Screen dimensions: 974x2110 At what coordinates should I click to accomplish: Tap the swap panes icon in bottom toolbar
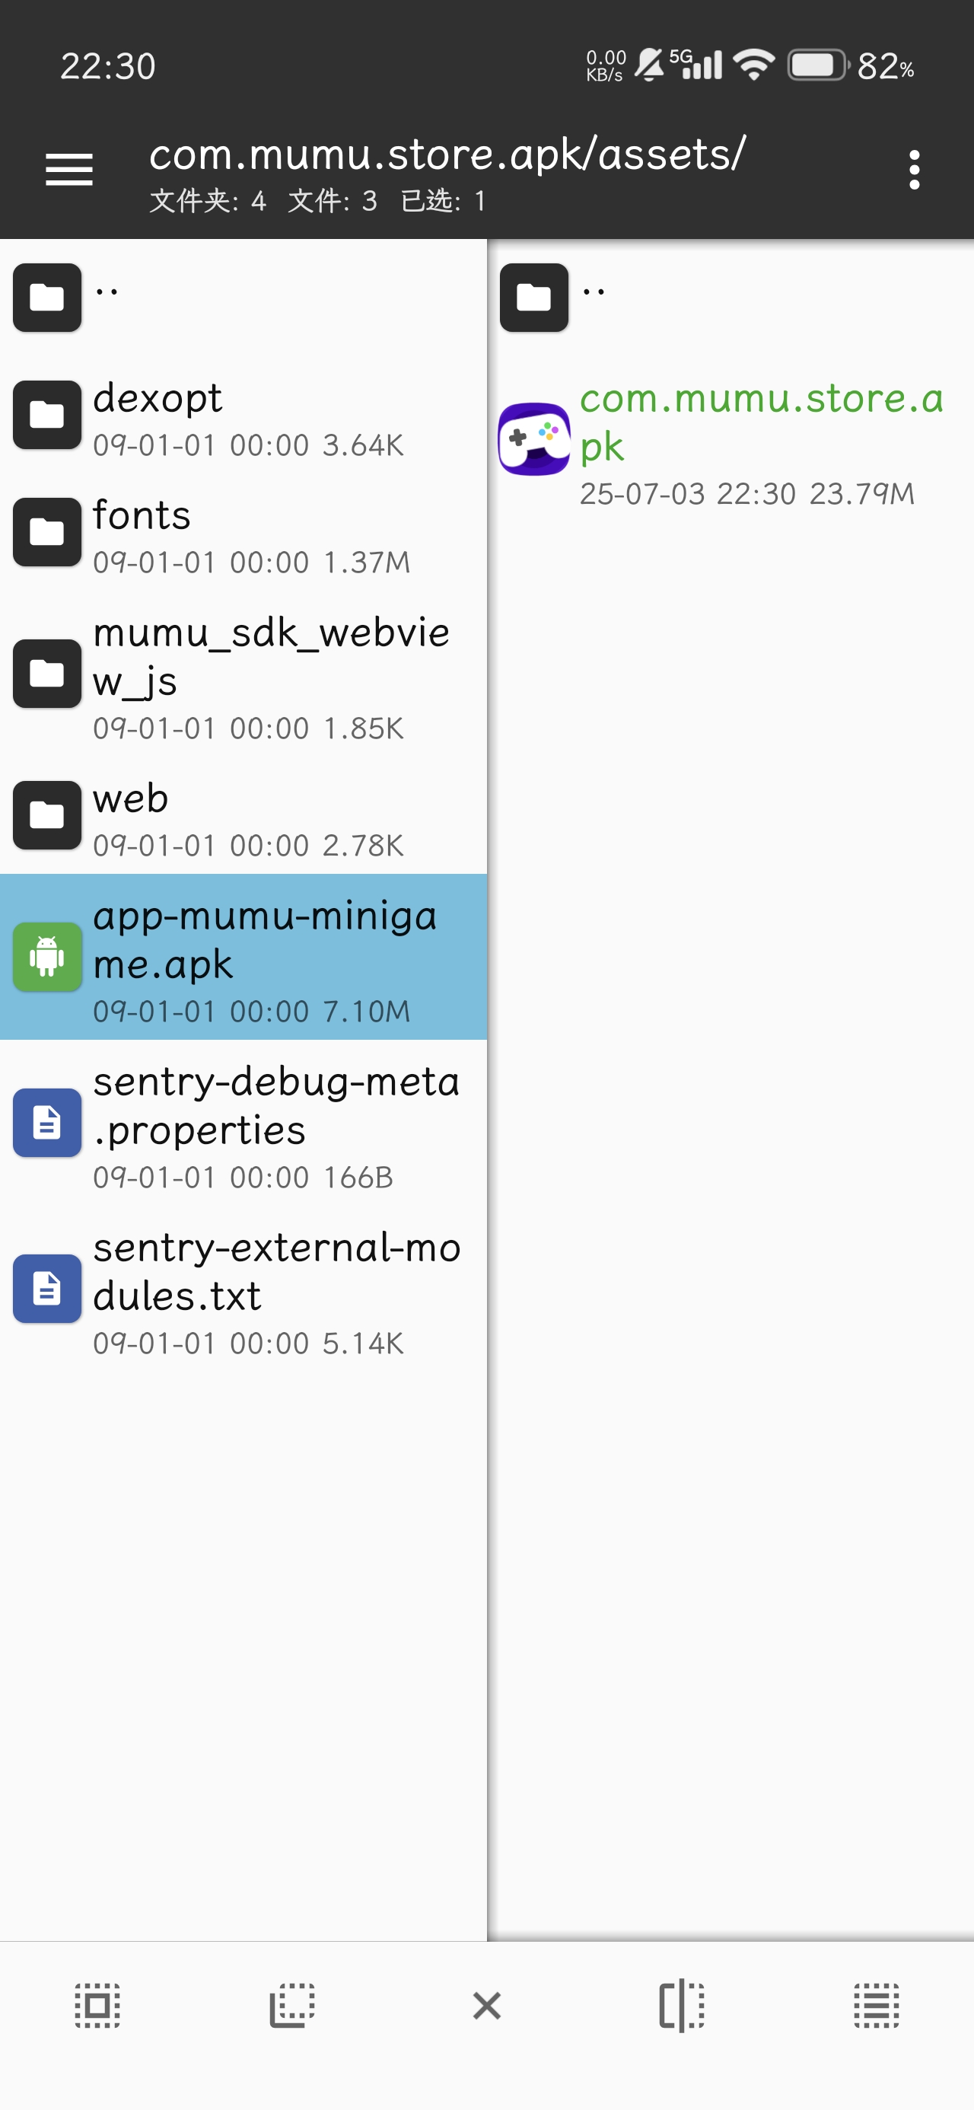[x=681, y=2006]
